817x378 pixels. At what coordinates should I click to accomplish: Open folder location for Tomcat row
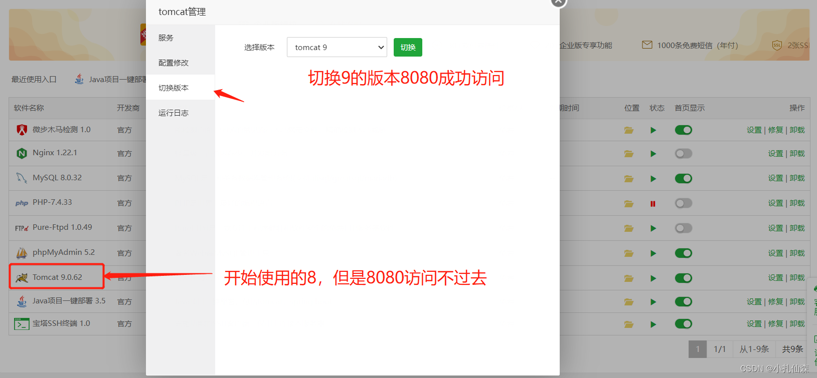628,278
